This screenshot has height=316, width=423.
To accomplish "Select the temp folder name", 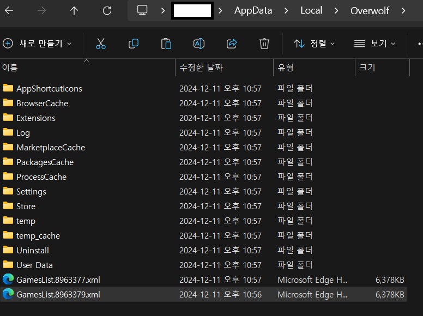I will [x=26, y=221].
